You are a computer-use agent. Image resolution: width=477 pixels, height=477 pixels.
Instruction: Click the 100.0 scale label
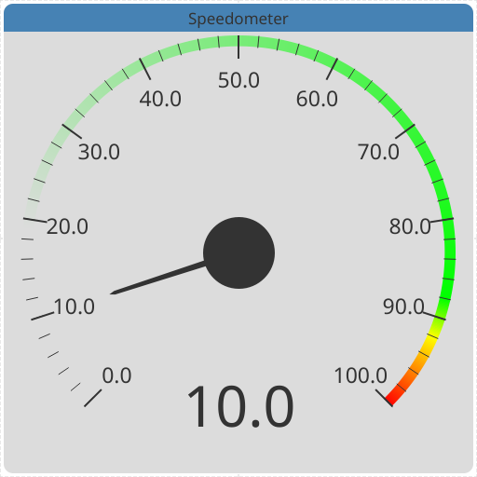361,375
